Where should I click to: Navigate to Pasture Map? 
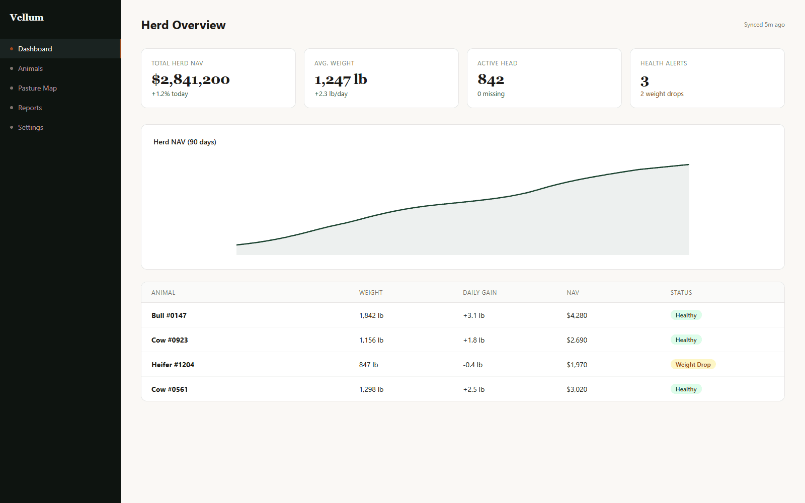(x=37, y=88)
